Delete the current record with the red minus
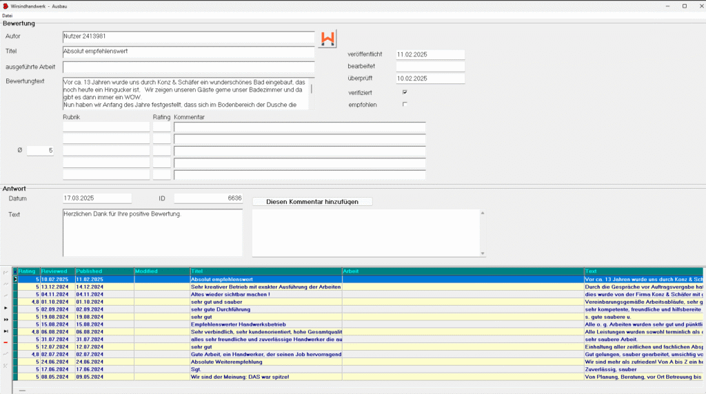This screenshot has height=394, width=706. click(6, 343)
